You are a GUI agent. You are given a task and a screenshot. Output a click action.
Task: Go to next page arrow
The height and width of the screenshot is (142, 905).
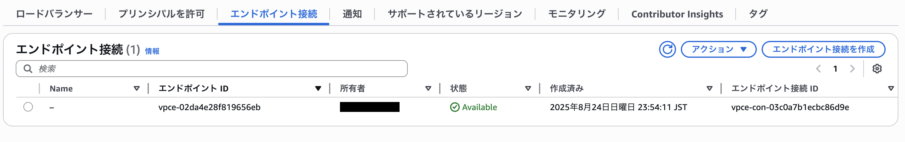pos(852,69)
